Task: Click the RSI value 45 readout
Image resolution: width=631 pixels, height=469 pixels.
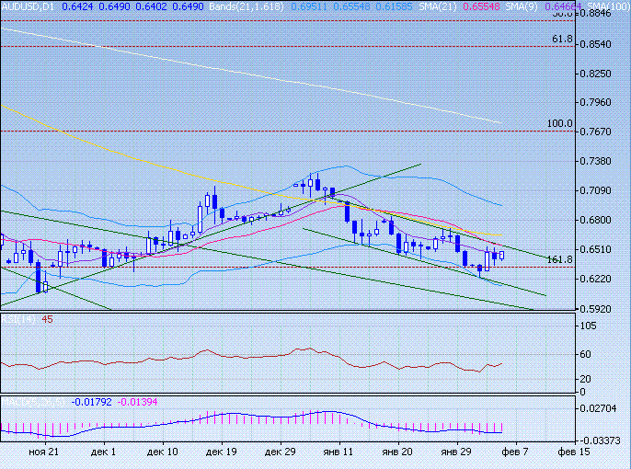Action: point(46,319)
